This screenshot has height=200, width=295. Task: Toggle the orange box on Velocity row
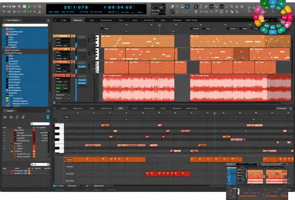click(34, 146)
